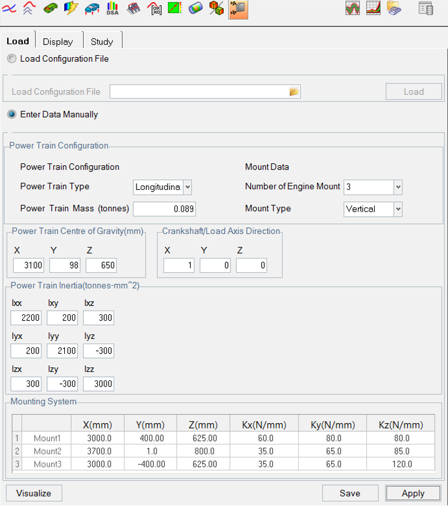Image resolution: width=448 pixels, height=506 pixels.
Task: Select the Enter Data Manually radio button
Action: point(12,114)
